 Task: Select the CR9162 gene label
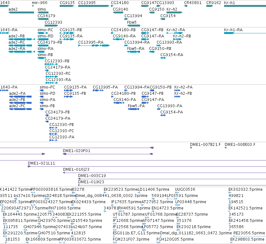[x=213, y=3]
